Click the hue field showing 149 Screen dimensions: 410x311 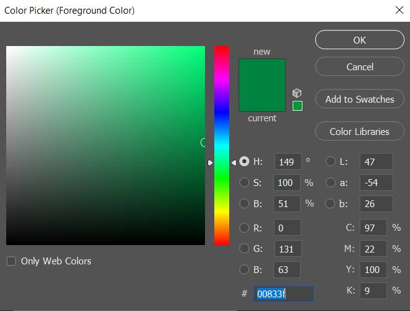(288, 162)
